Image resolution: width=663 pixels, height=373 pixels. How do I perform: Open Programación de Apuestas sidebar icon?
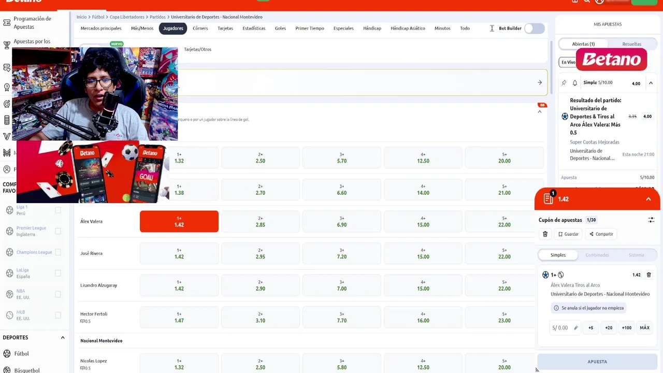[x=7, y=23]
